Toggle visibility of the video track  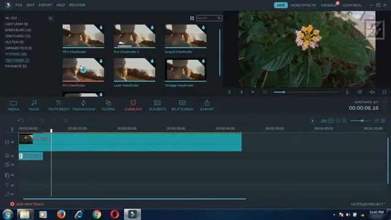(x=12, y=142)
